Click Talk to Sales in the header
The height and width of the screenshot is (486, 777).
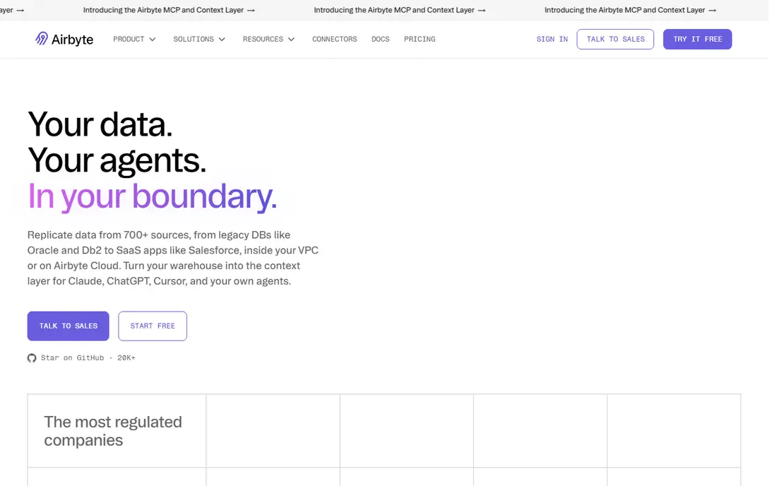click(615, 39)
